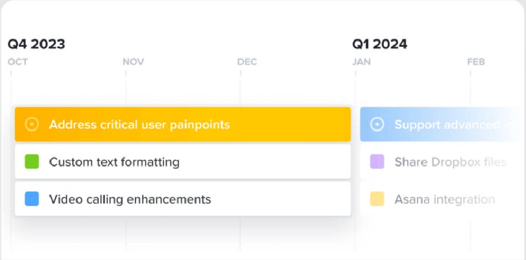Click yellow square beside Asana integration
Image resolution: width=526 pixels, height=260 pixels.
tap(377, 199)
